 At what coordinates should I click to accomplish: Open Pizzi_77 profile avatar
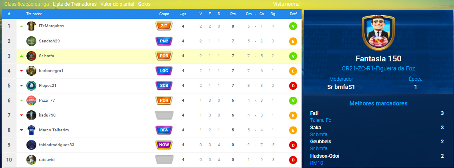31,100
